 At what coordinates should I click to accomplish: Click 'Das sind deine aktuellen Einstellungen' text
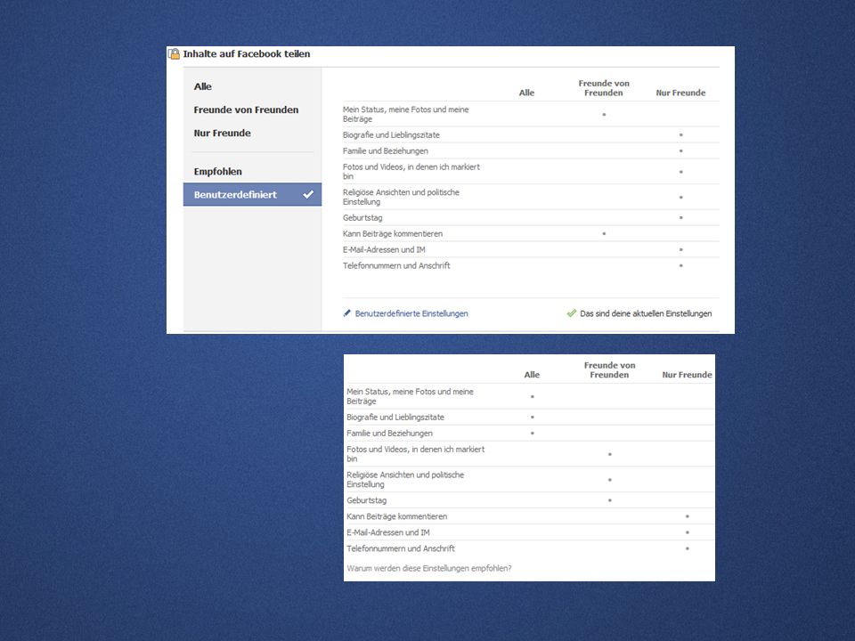click(x=646, y=313)
